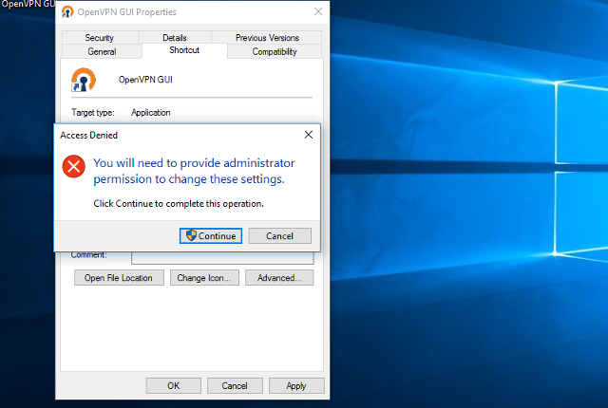Click the 'Access Denied' dialog title

point(88,135)
